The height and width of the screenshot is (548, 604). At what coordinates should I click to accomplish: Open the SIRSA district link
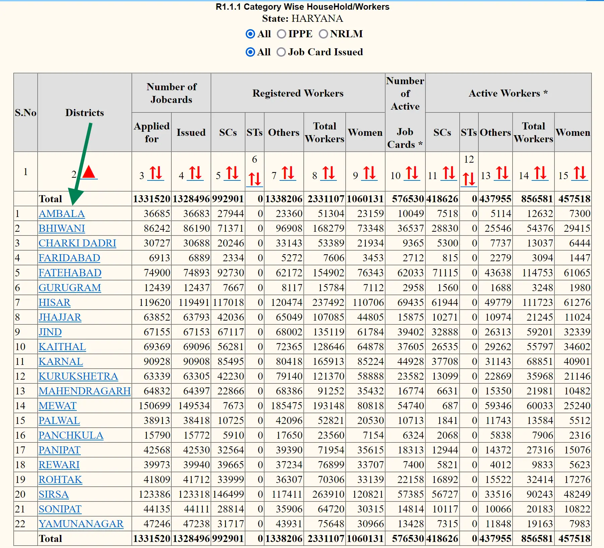[54, 494]
